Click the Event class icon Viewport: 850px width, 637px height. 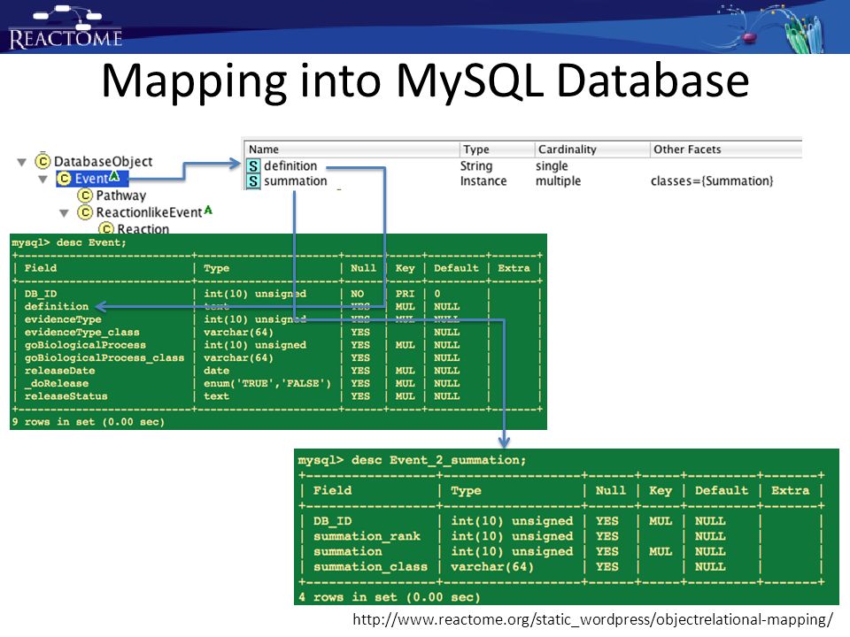(65, 178)
